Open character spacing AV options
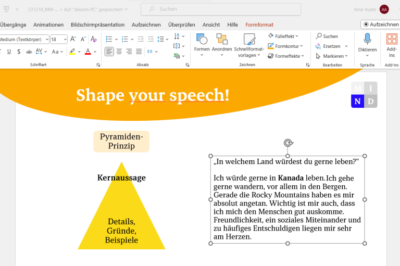400x266 pixels. pyautogui.click(x=41, y=52)
